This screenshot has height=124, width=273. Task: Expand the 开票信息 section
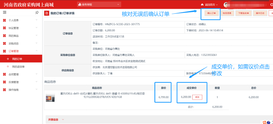coord(56,120)
